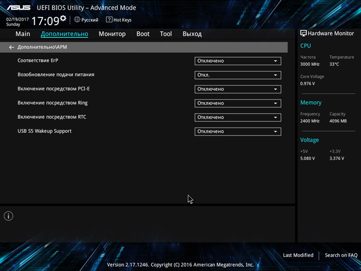
Task: Open the Соответствие ErP dropdown
Action: 238,61
